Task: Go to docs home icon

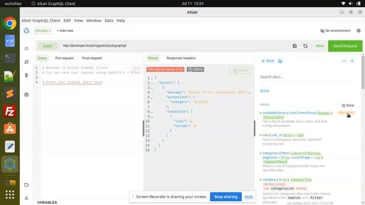Action: pos(280,61)
